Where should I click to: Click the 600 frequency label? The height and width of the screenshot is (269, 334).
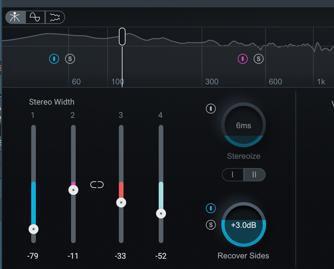[x=275, y=82]
